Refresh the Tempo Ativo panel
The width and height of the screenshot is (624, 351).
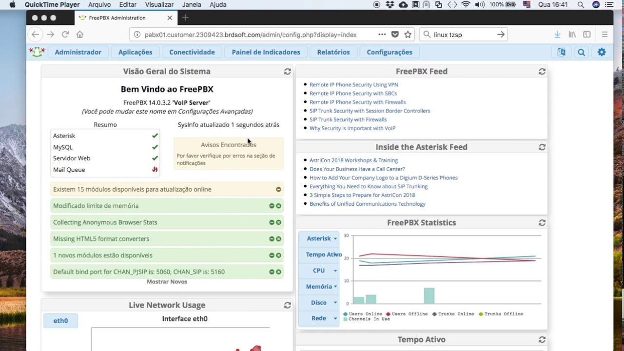(542, 339)
